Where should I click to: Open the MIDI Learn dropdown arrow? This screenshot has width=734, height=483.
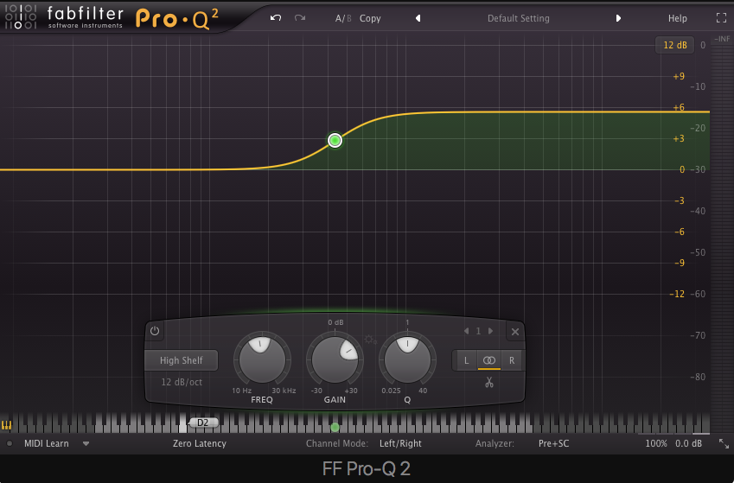pos(86,443)
